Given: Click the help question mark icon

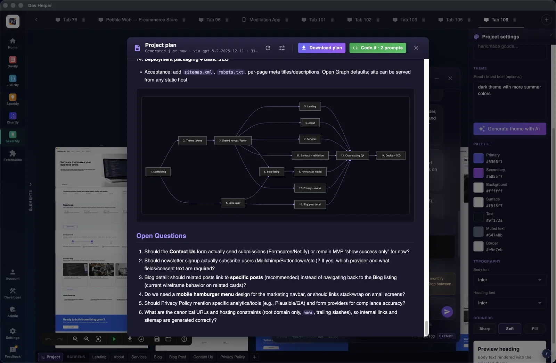Looking at the screenshot, I should pyautogui.click(x=184, y=339).
